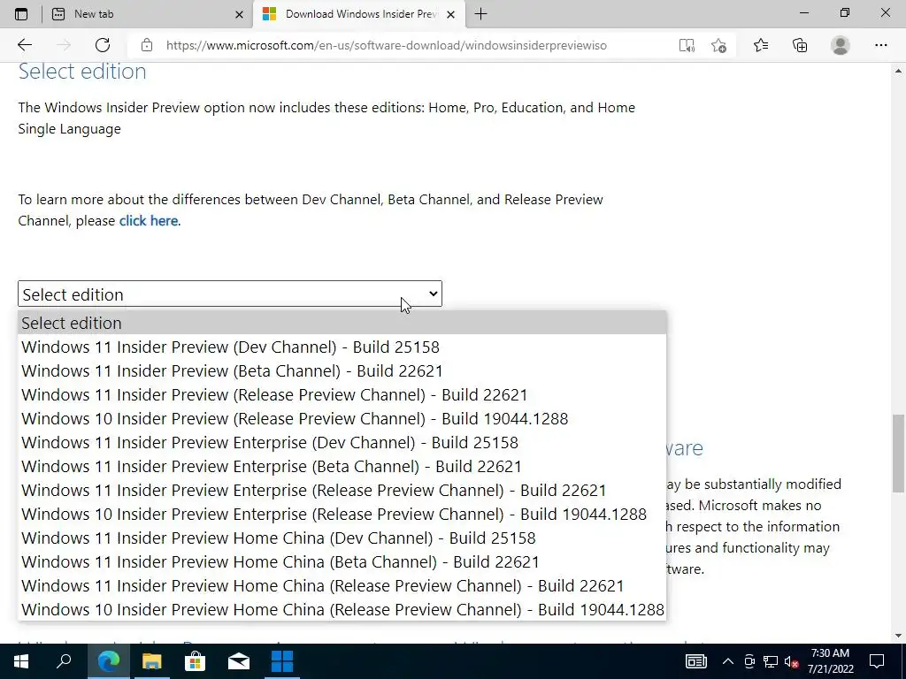This screenshot has height=679, width=906.
Task: Pick Windows 11 Release Preview Channel Build 22621
Action: [x=342, y=395]
